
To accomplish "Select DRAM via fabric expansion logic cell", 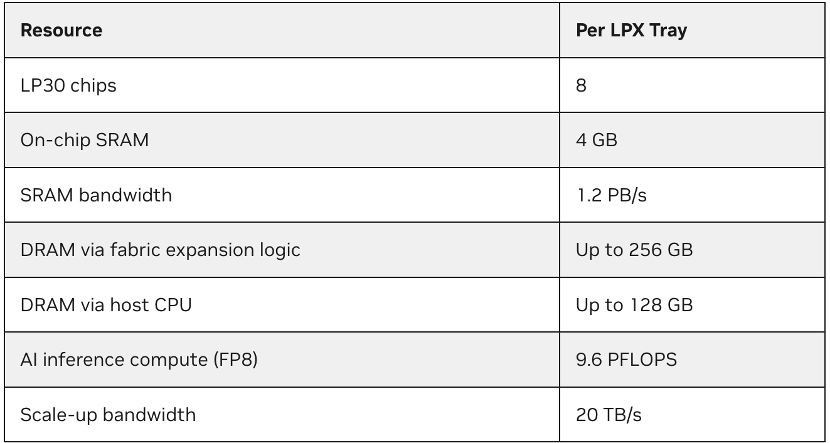I will pyautogui.click(x=161, y=250).
